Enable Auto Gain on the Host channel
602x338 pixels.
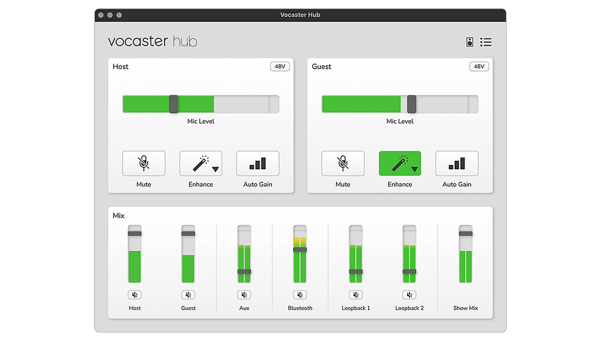257,163
